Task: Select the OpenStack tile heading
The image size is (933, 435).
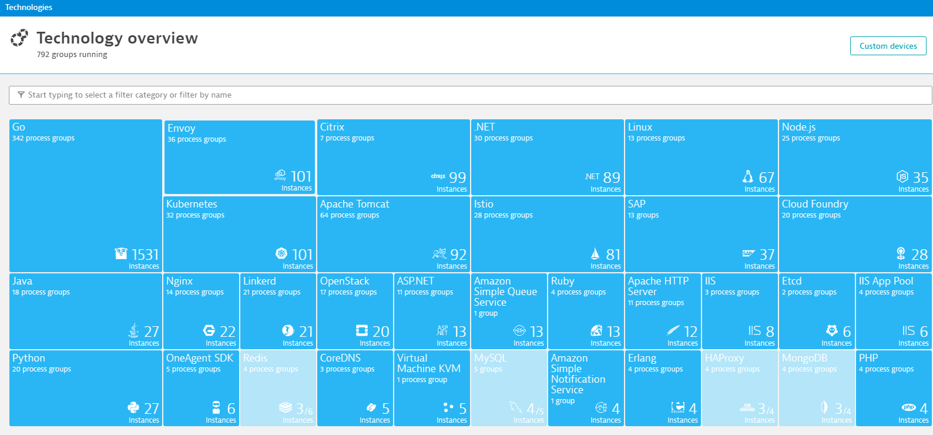Action: pos(345,281)
